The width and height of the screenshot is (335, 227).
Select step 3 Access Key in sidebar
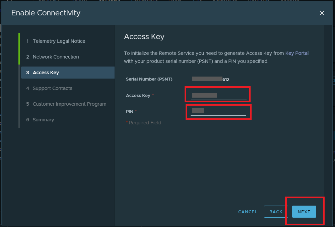pyautogui.click(x=46, y=73)
